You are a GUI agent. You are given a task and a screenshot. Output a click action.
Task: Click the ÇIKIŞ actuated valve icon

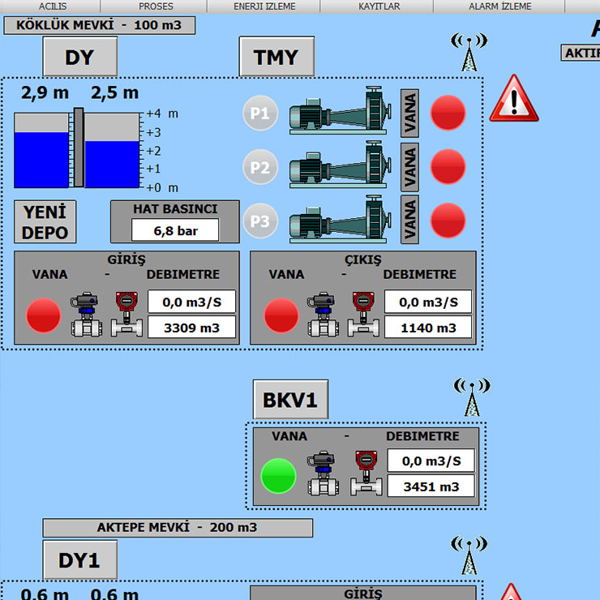324,315
